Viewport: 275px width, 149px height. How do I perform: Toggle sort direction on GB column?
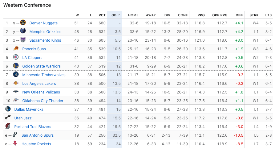pyautogui.click(x=114, y=15)
